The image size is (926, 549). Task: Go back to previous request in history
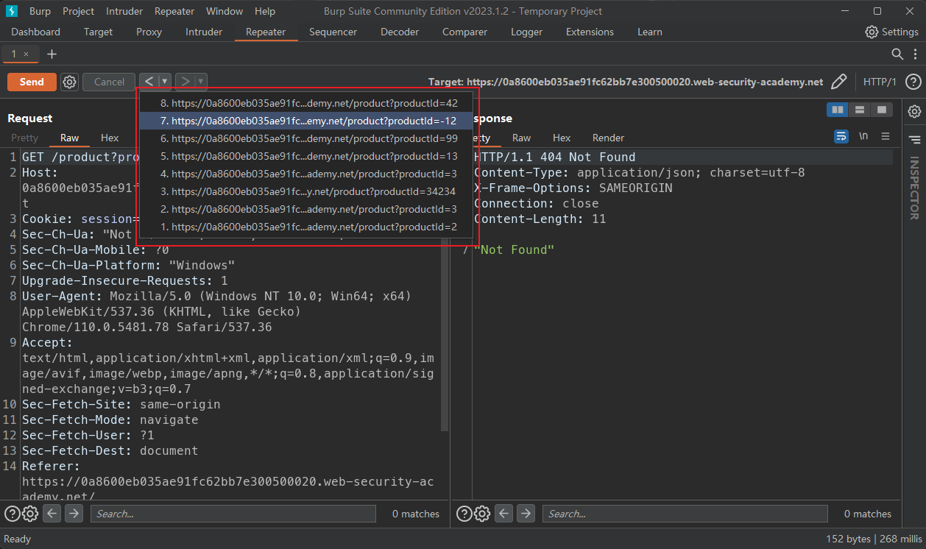coord(149,82)
